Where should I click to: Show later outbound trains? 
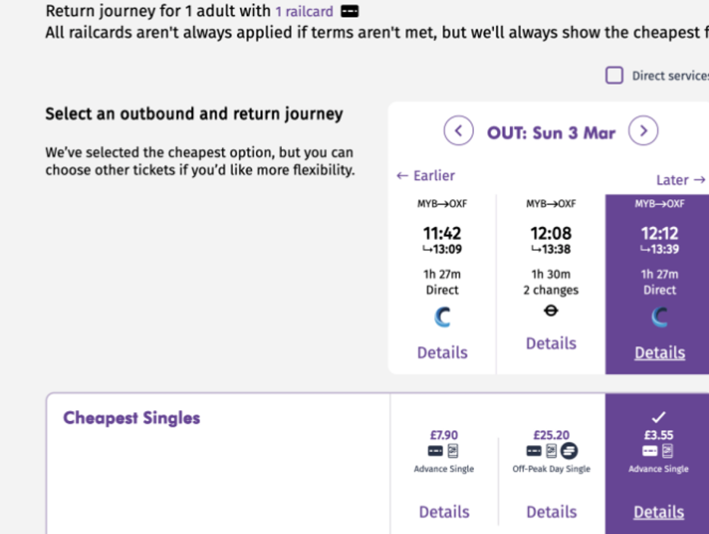[680, 180]
